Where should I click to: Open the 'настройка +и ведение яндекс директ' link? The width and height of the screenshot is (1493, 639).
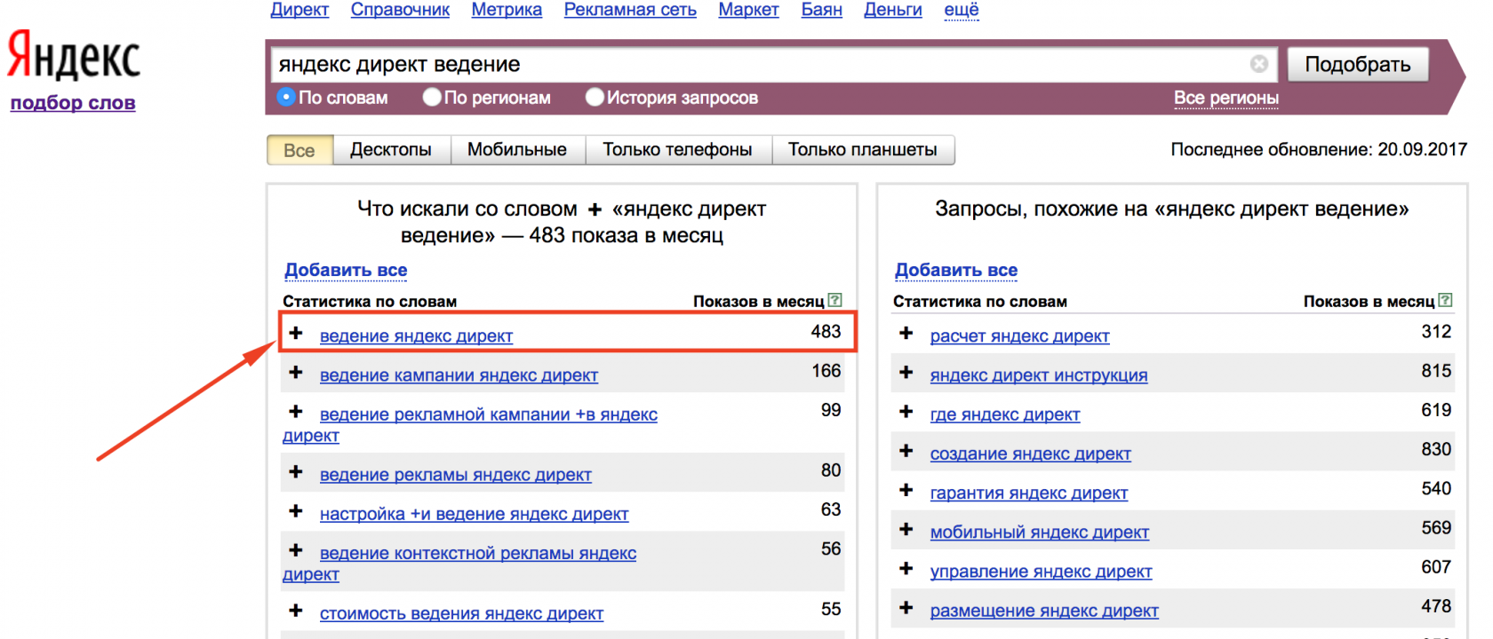tap(474, 513)
